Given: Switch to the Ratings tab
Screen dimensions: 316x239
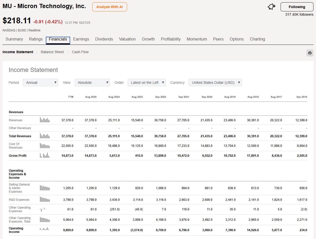Looking at the screenshot, I should (x=36, y=39).
